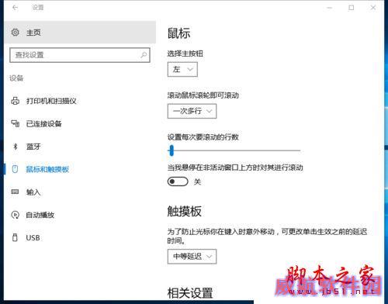Click the 触摸板 section heading

(x=185, y=211)
